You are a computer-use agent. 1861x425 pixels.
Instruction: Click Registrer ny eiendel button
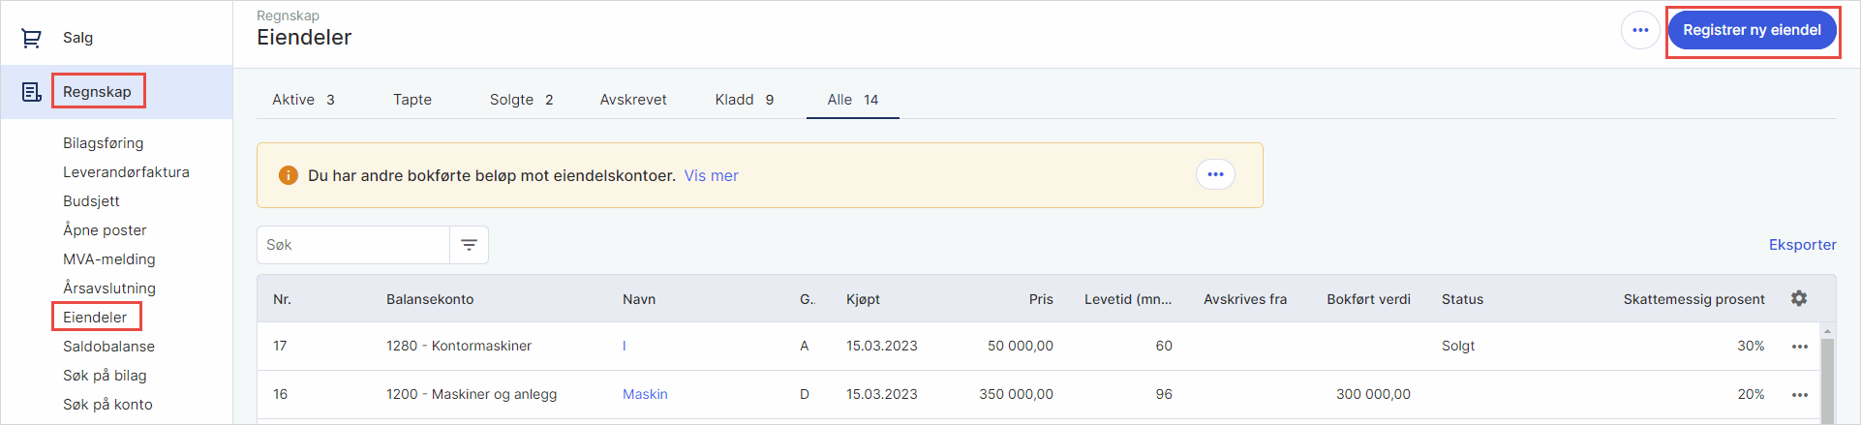coord(1752,30)
